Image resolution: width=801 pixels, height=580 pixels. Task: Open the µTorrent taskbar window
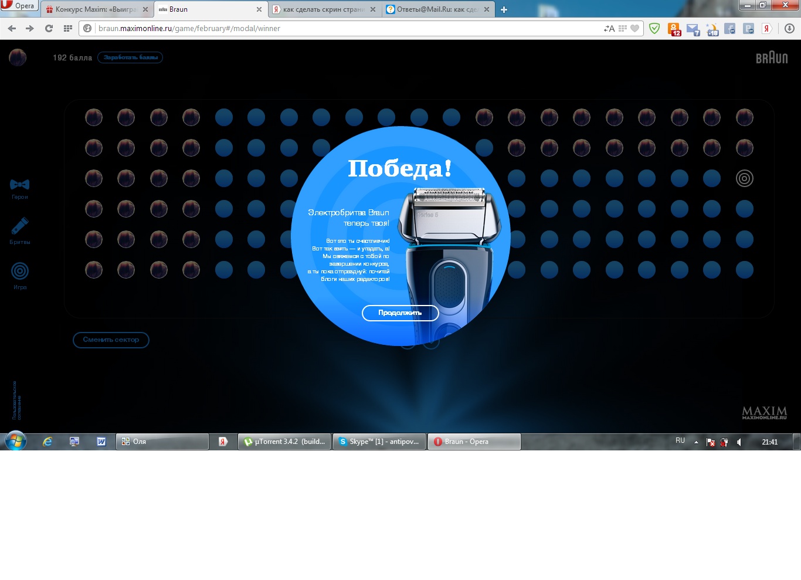click(x=285, y=442)
